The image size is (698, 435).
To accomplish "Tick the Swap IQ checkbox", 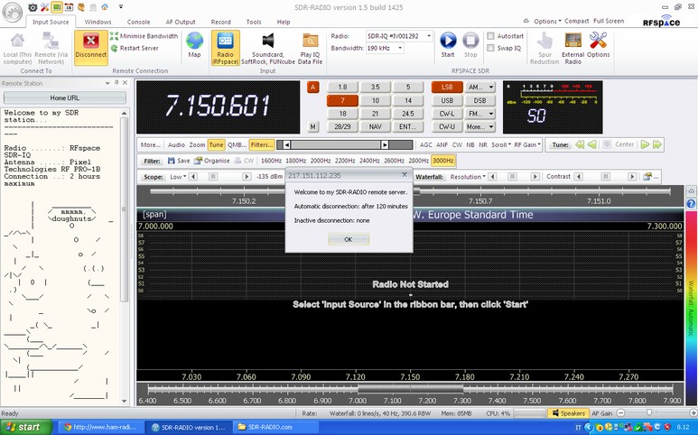I will 491,47.
